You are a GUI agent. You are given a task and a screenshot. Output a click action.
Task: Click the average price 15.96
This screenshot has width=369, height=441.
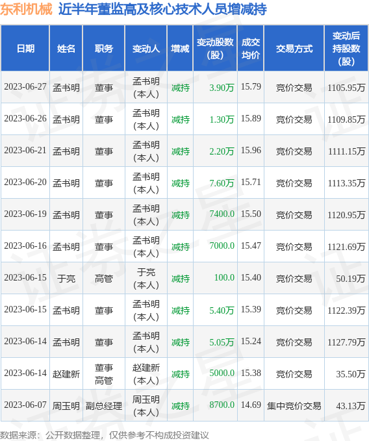(251, 150)
